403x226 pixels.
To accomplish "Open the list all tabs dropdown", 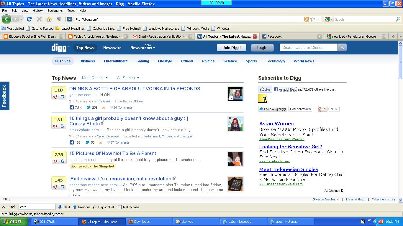I will (x=401, y=36).
